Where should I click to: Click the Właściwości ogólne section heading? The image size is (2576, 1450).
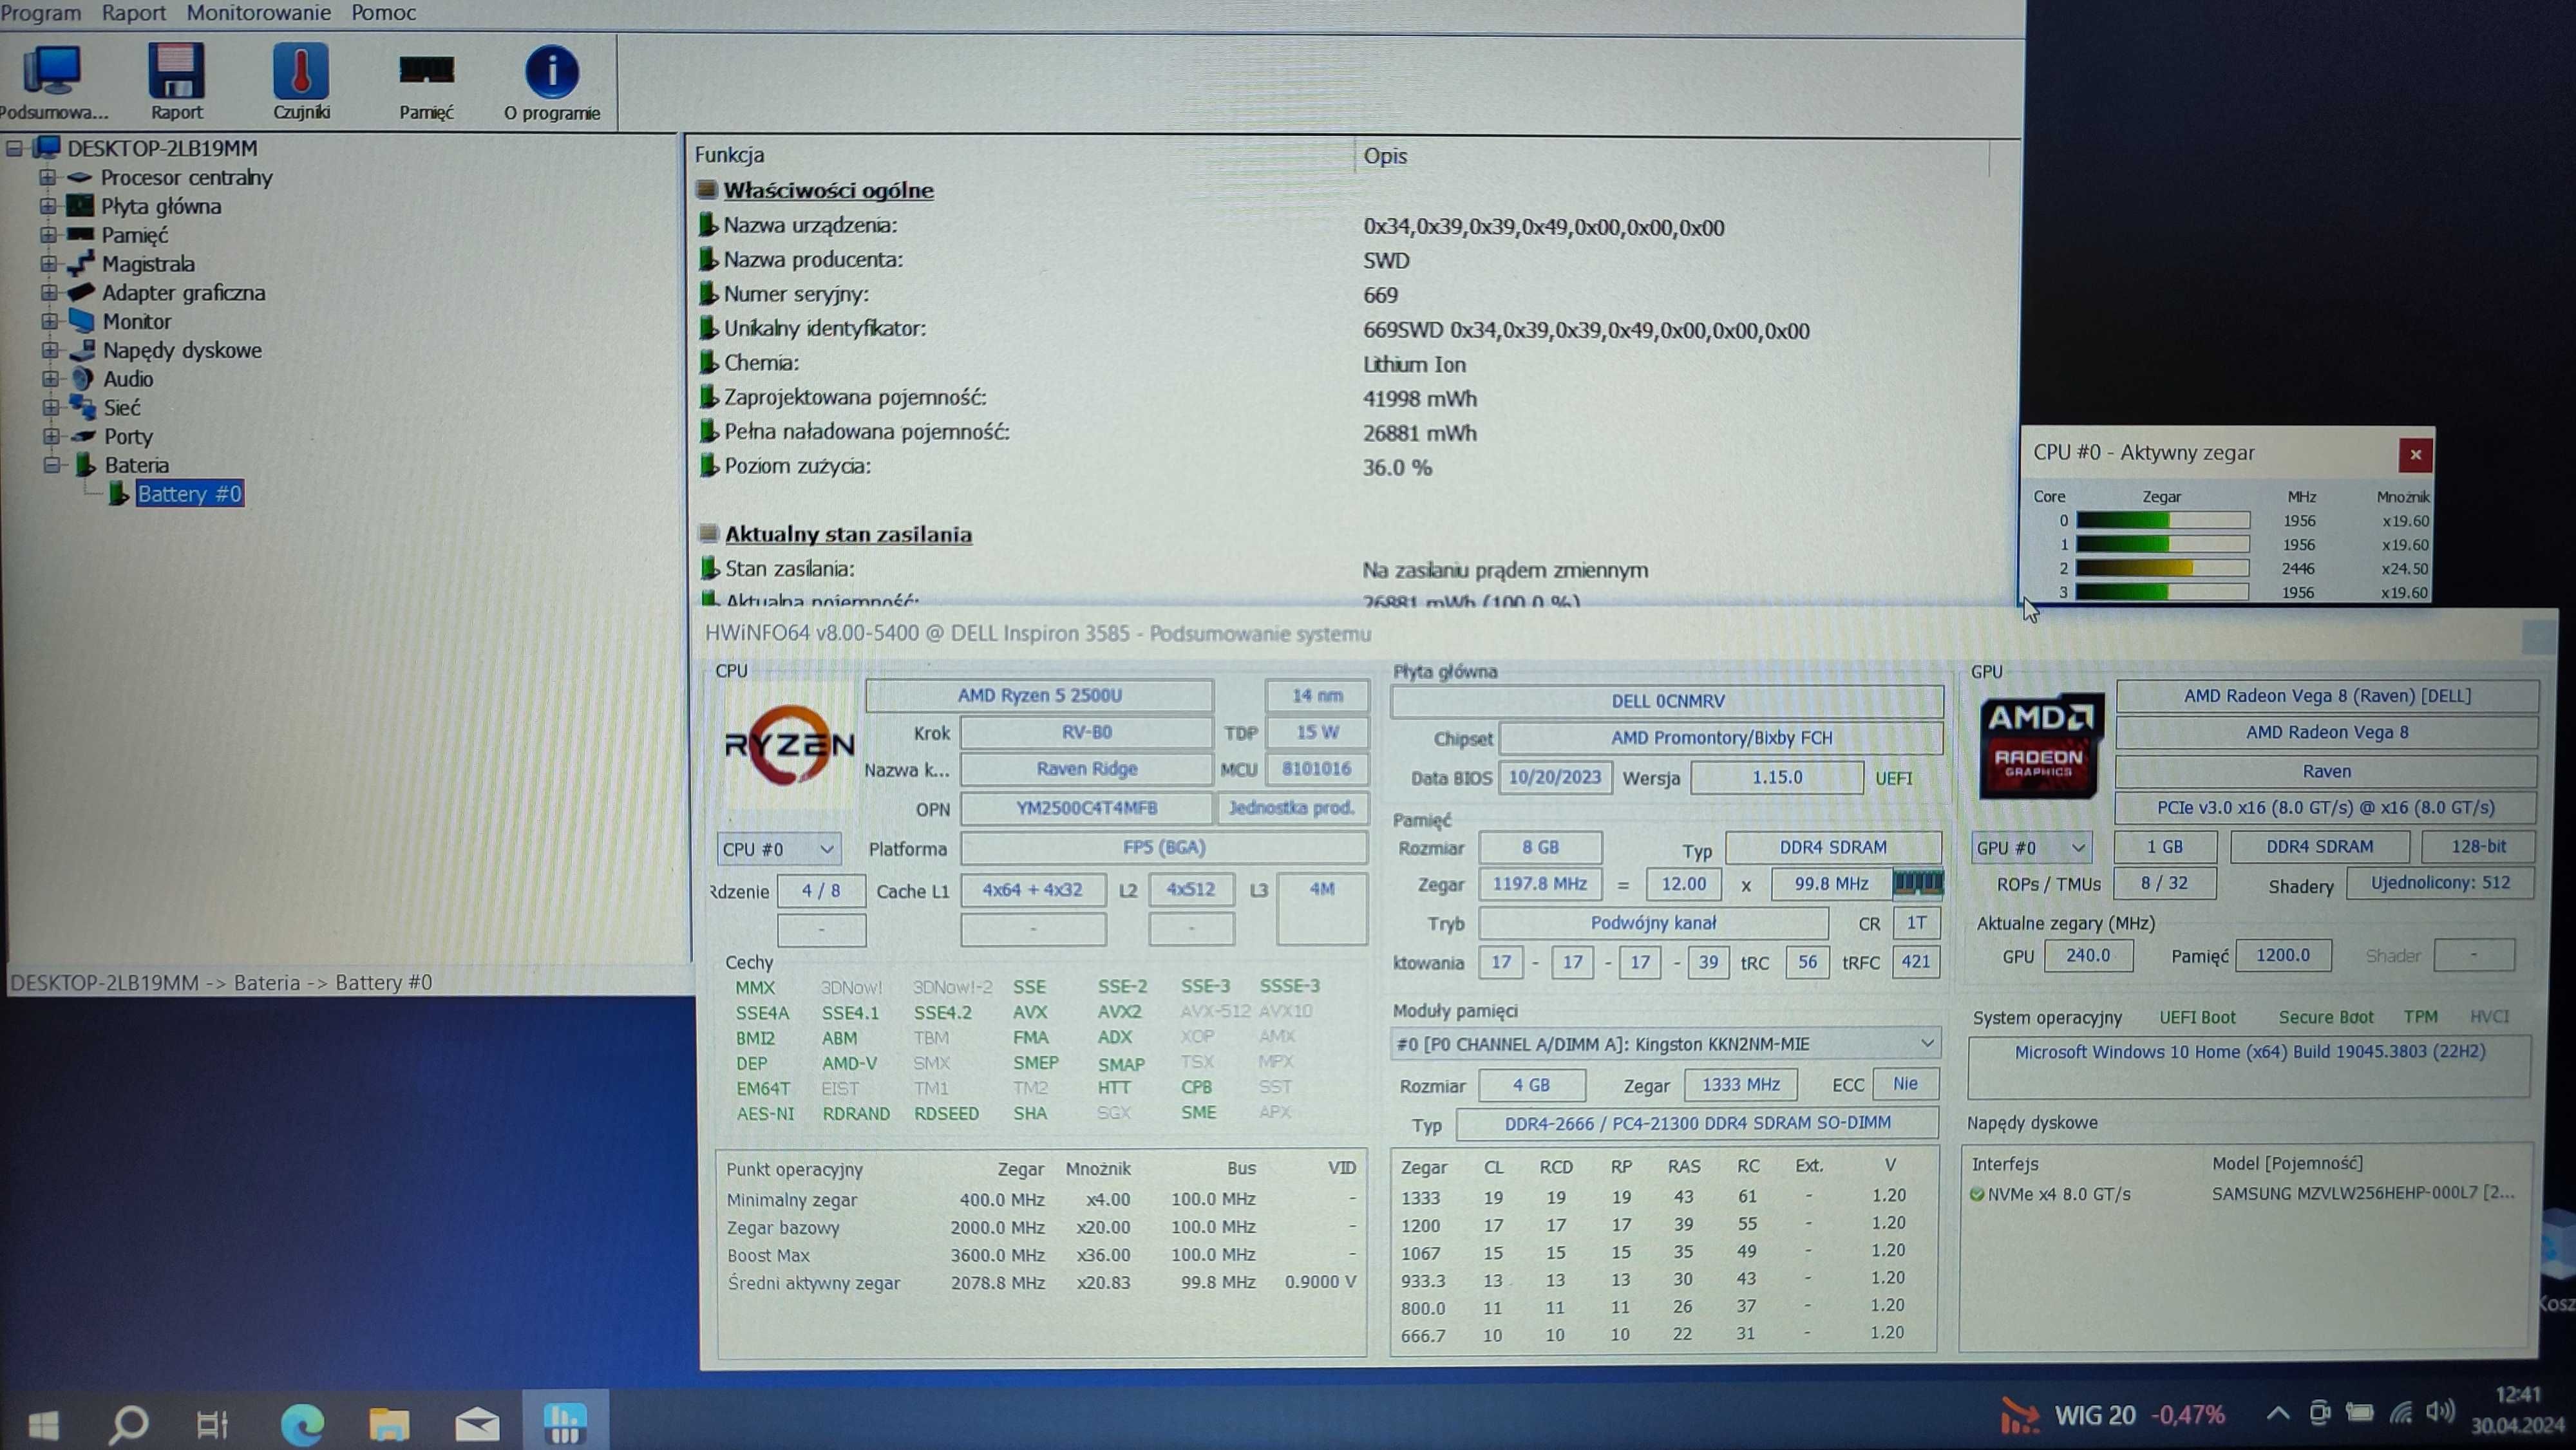pyautogui.click(x=828, y=190)
